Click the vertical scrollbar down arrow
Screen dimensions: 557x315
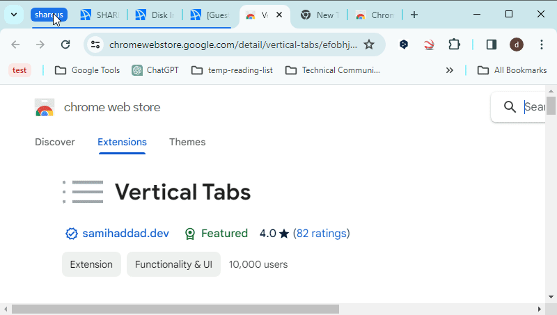(x=551, y=297)
